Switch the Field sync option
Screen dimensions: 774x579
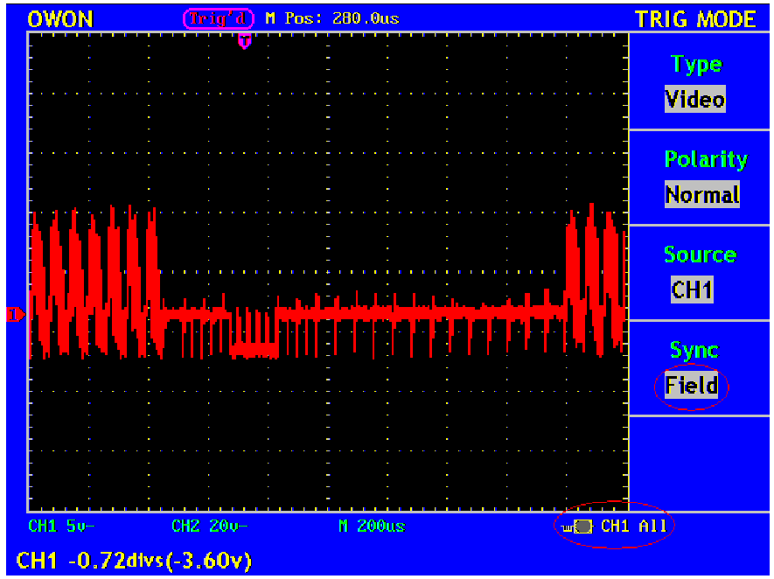tap(691, 386)
